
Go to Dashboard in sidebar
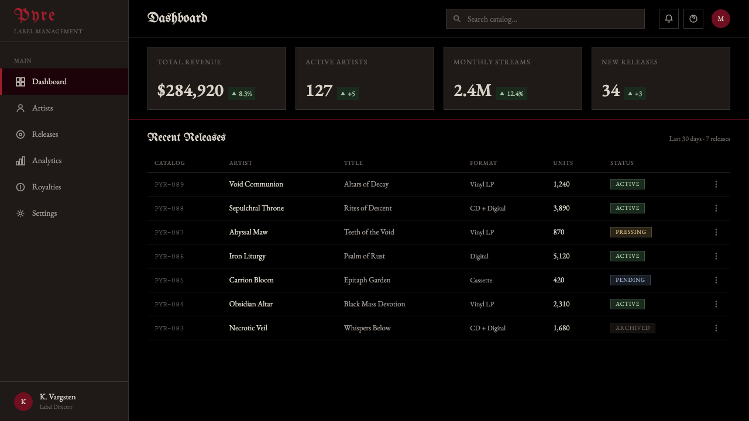click(64, 82)
